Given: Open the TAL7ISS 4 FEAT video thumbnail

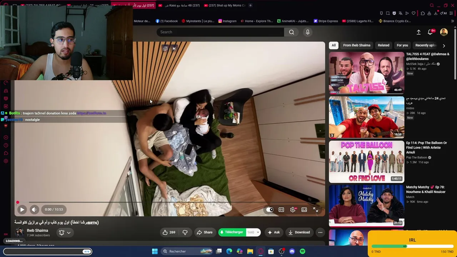Looking at the screenshot, I should [367, 73].
